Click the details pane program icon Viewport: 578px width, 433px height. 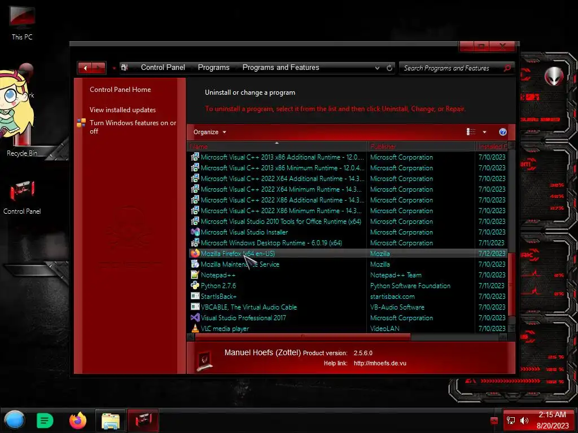pyautogui.click(x=204, y=361)
